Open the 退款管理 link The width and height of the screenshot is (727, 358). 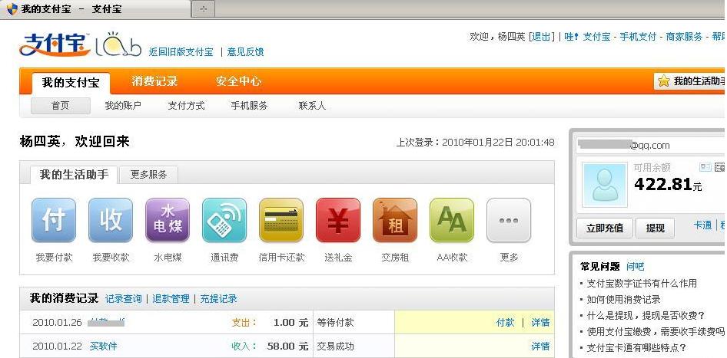click(171, 299)
